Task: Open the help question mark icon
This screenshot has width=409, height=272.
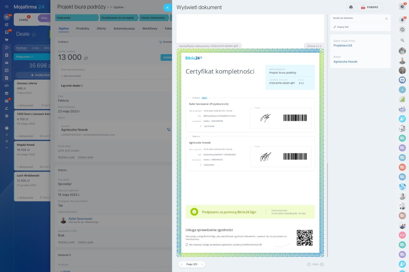Action: point(402,7)
